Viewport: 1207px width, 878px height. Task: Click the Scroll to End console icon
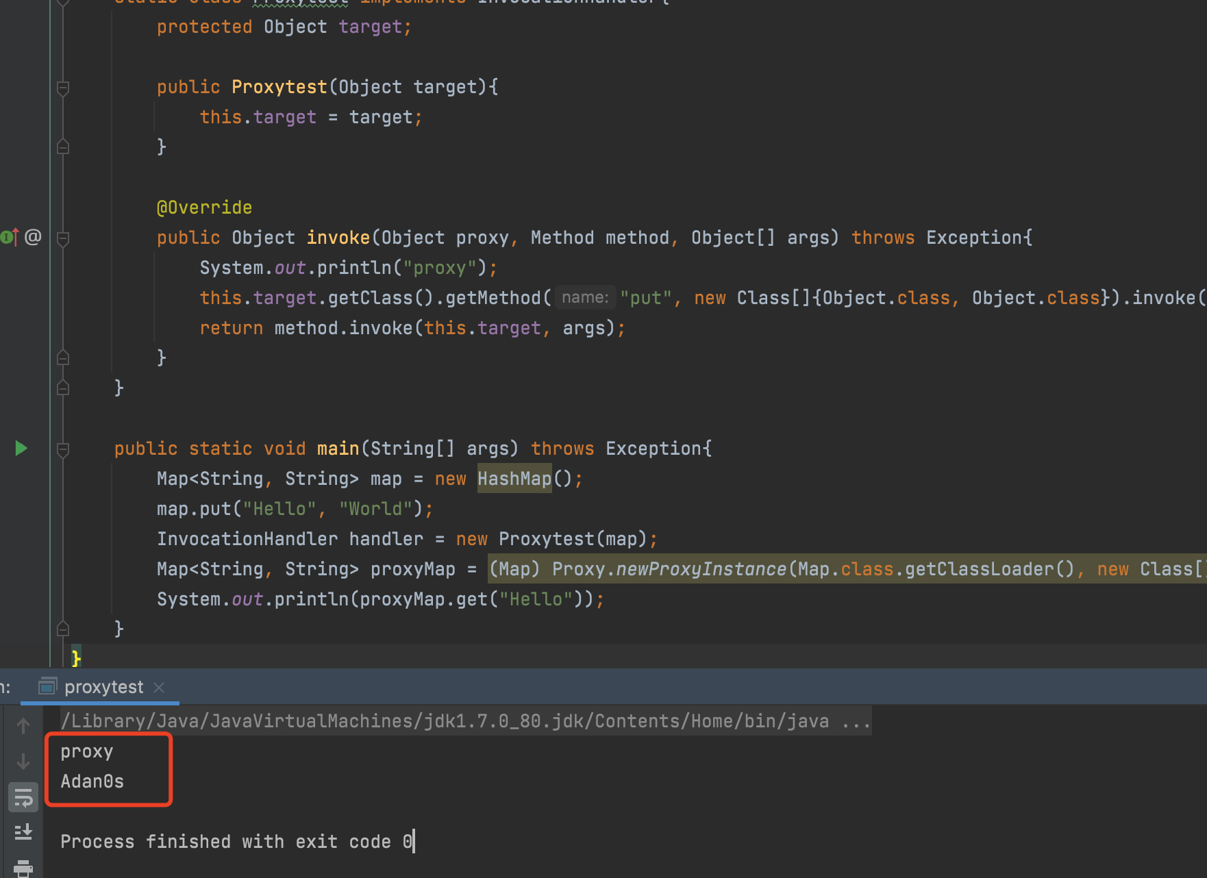23,831
